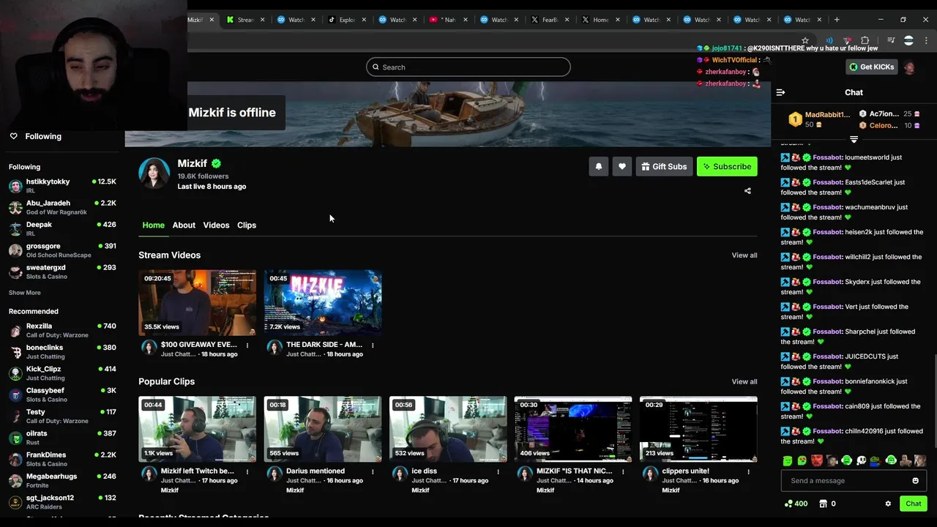Image resolution: width=937 pixels, height=527 pixels.
Task: Click Show more under Following list
Action: click(25, 293)
